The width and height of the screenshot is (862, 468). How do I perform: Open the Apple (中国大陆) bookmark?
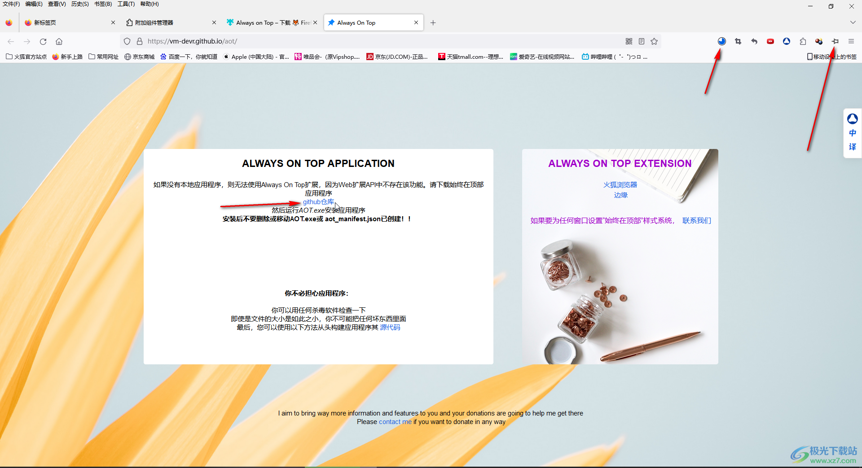coord(256,57)
